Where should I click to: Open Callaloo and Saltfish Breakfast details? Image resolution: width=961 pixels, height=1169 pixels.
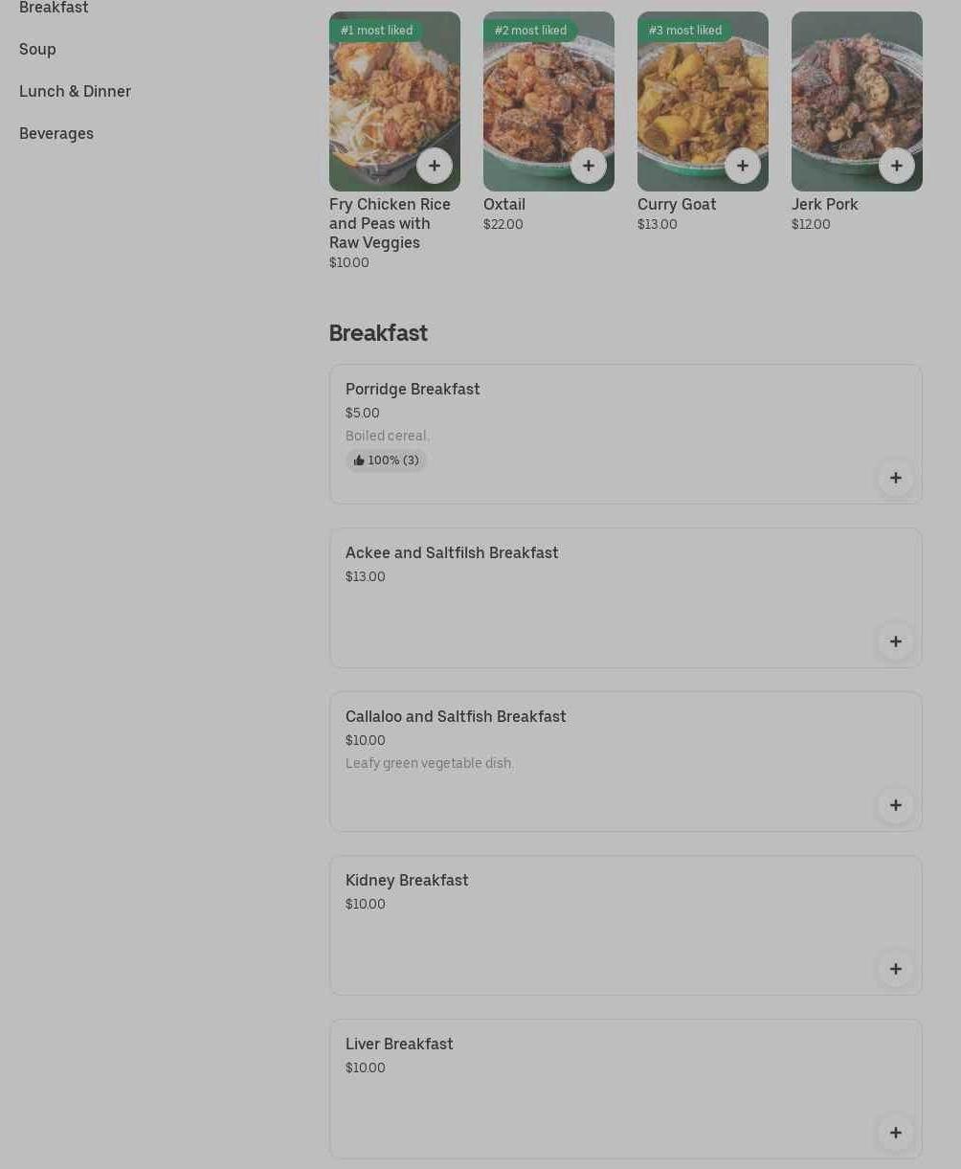(626, 761)
